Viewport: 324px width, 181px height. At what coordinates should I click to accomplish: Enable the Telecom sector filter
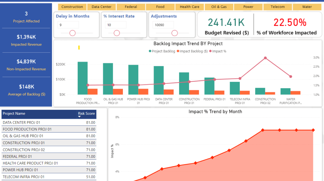(x=278, y=7)
